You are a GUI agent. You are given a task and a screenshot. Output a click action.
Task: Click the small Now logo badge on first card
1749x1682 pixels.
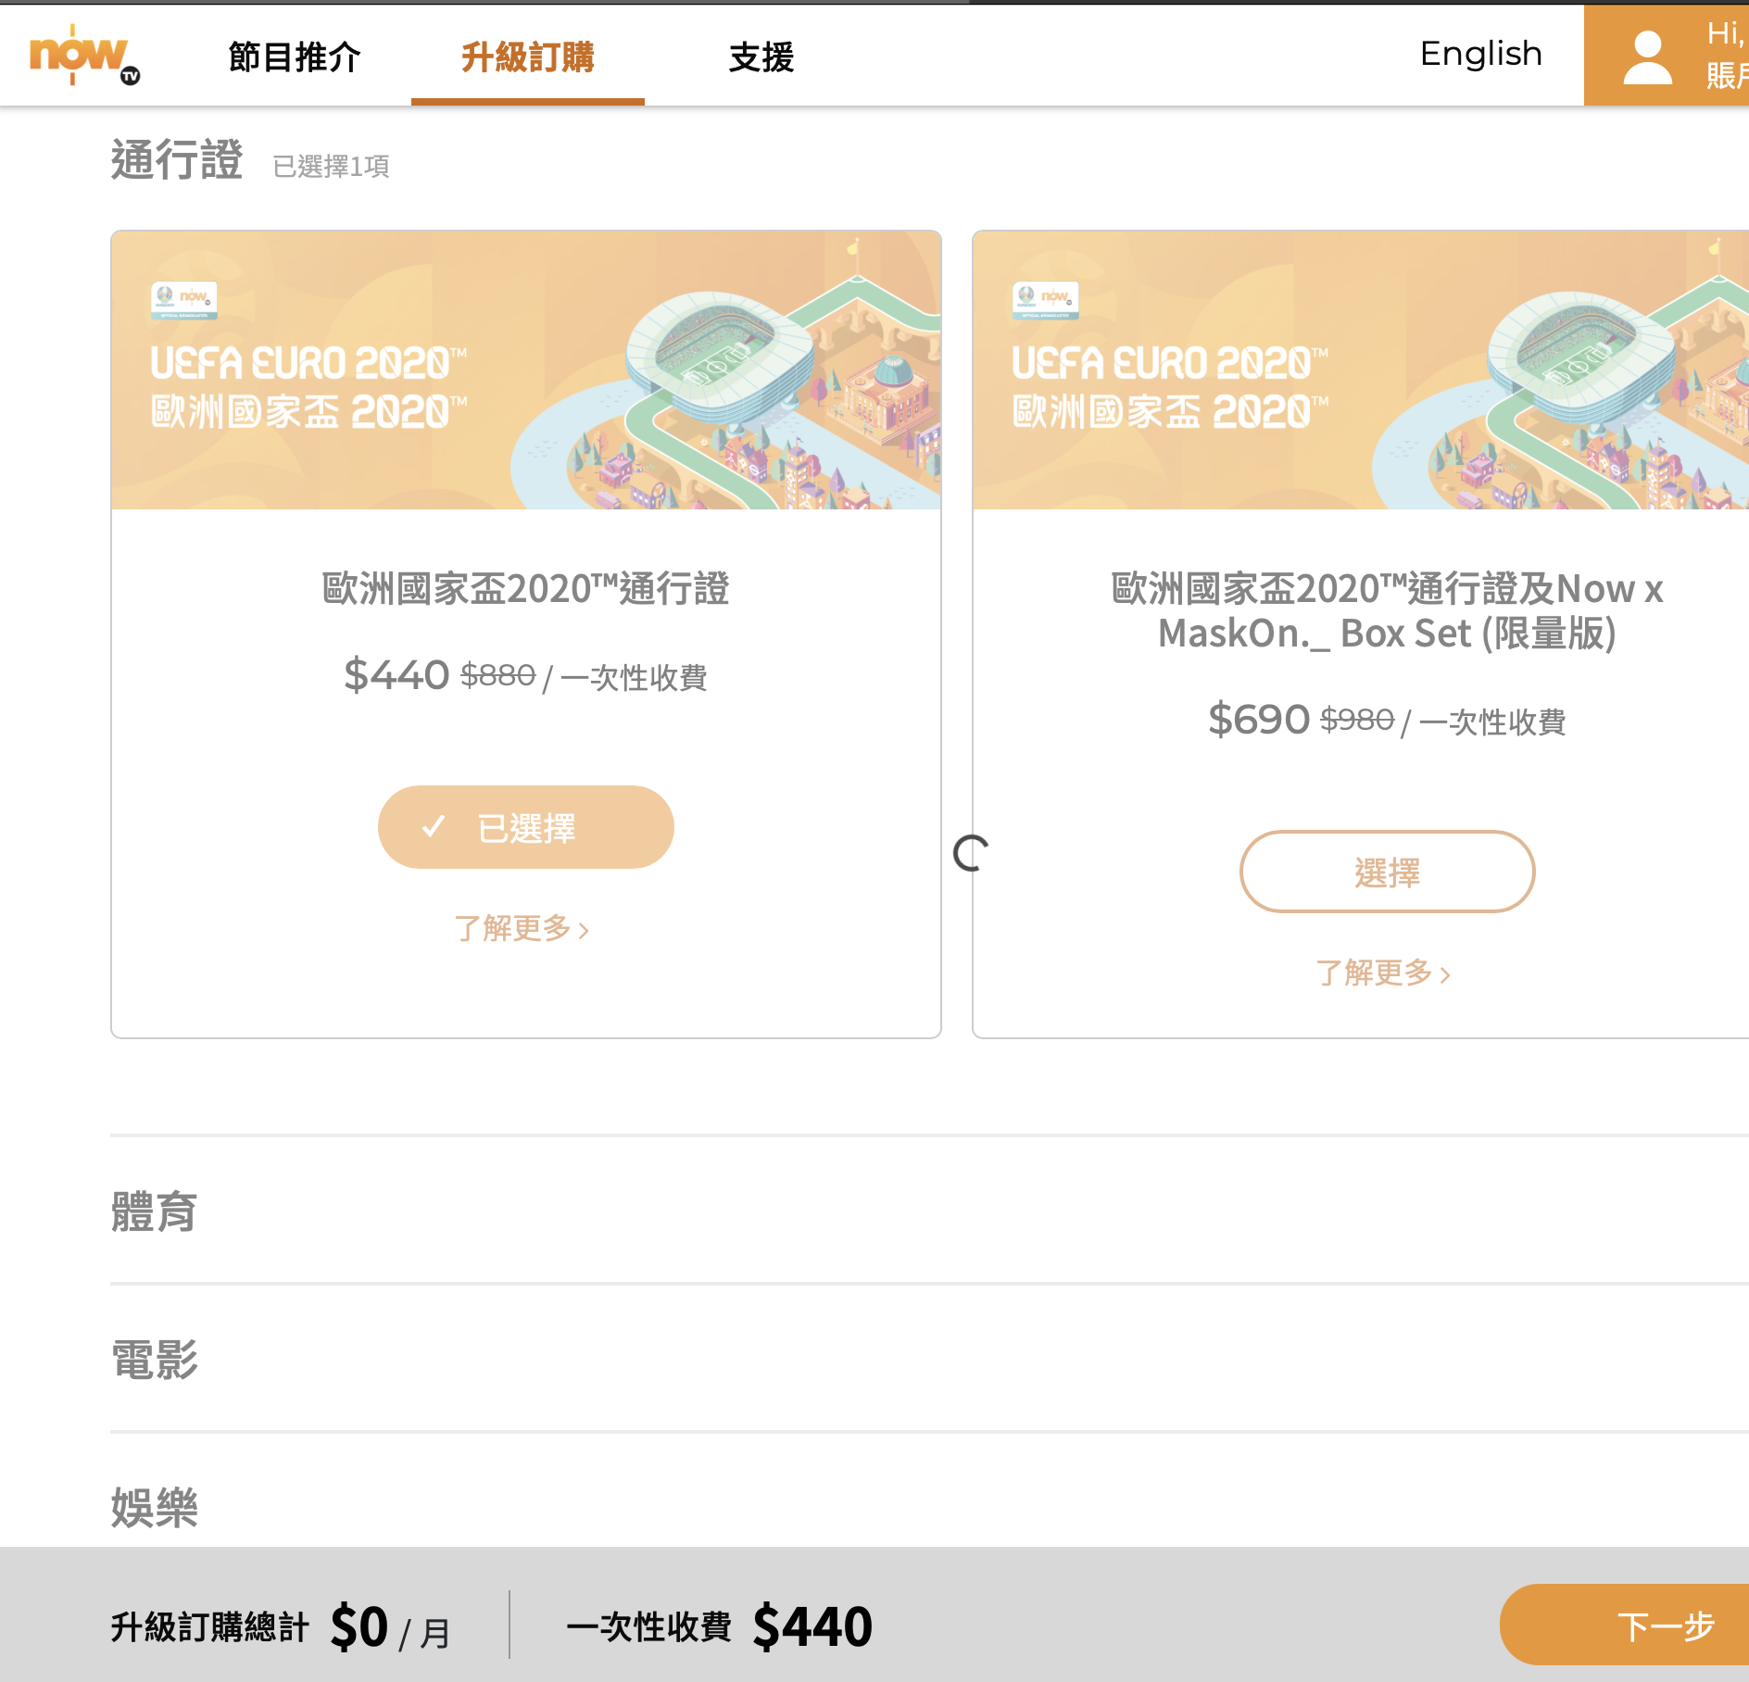184,300
